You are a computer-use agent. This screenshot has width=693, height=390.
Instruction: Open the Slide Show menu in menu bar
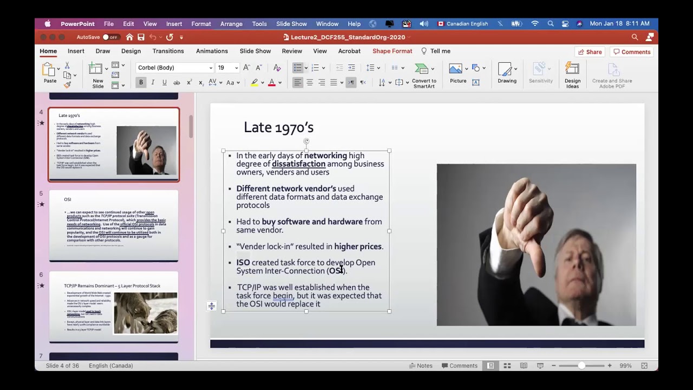click(291, 24)
